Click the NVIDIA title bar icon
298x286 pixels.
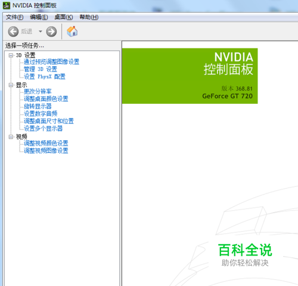[7, 5]
